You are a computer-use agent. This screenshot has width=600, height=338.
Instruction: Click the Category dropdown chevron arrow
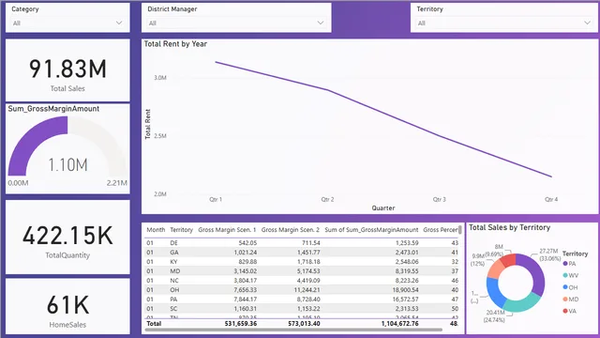tap(119, 23)
